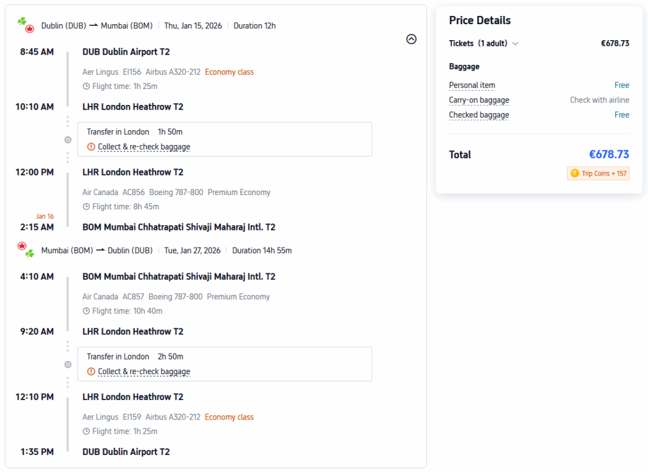The image size is (648, 472).
Task: Click the Aer Lingus shamrock logo on the outbound header
Action: point(22,21)
